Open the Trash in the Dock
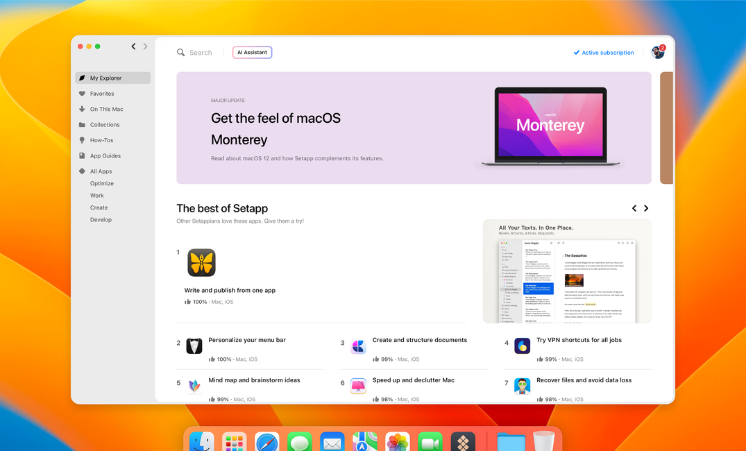 [544, 441]
